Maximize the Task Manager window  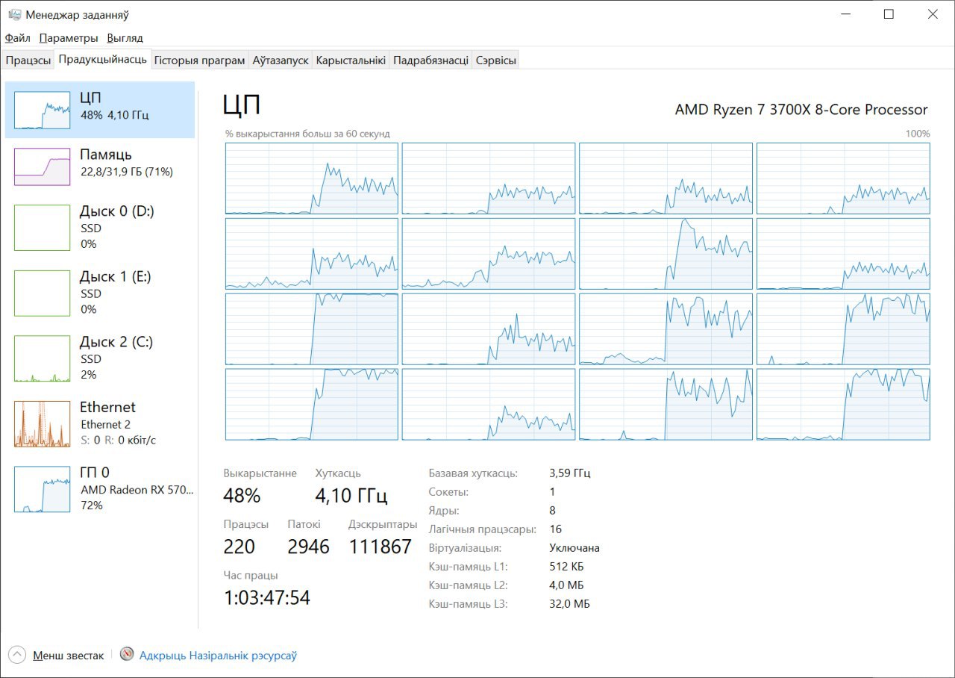[889, 14]
